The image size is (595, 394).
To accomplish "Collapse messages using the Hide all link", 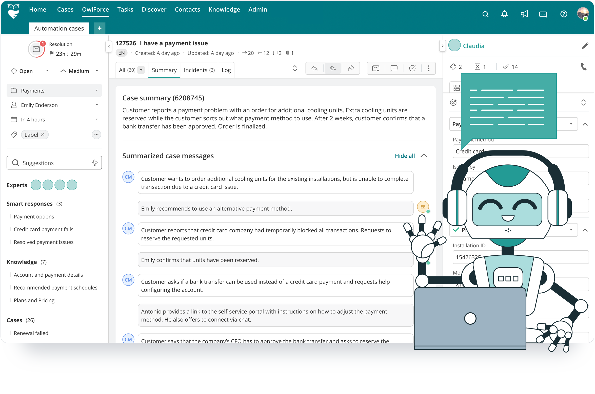I will pyautogui.click(x=405, y=156).
